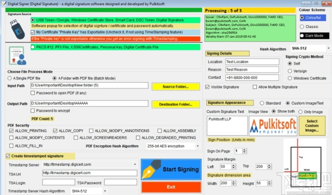The width and height of the screenshot is (332, 195).
Task: Click Top margin stepper arrows
Action: coord(269,166)
